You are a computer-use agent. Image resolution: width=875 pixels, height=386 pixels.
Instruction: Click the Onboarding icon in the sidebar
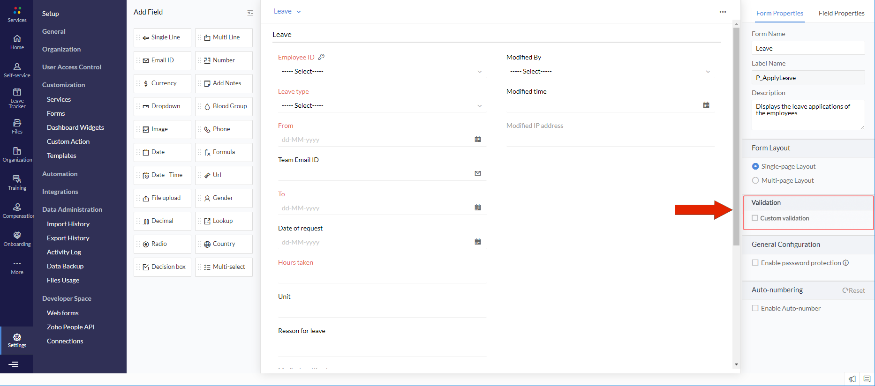click(17, 238)
